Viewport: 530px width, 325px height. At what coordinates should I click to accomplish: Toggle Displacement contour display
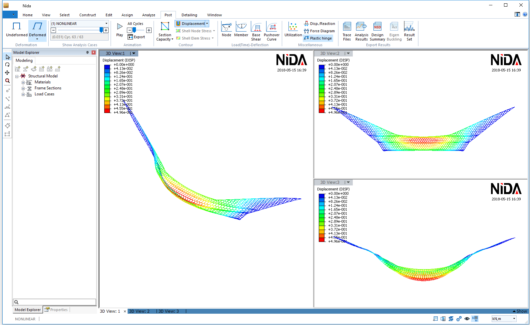coord(190,24)
